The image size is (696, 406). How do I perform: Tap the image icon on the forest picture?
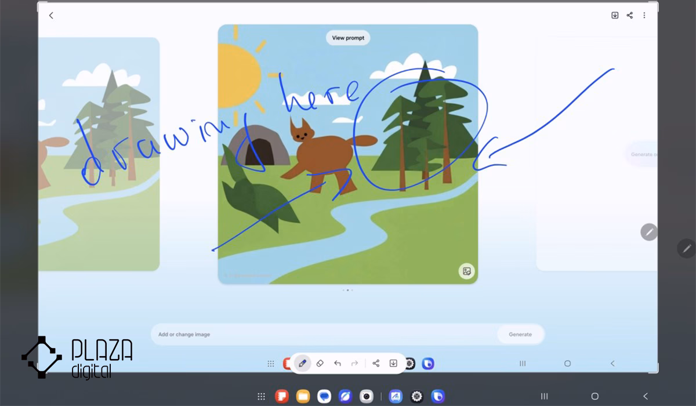coord(466,271)
